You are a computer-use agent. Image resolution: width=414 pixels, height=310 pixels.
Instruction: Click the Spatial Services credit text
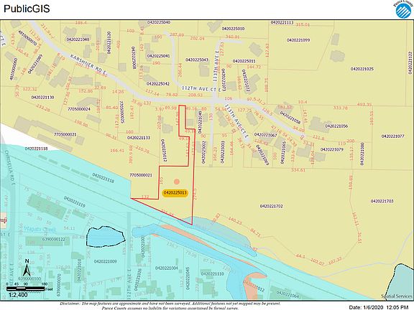[x=397, y=296]
